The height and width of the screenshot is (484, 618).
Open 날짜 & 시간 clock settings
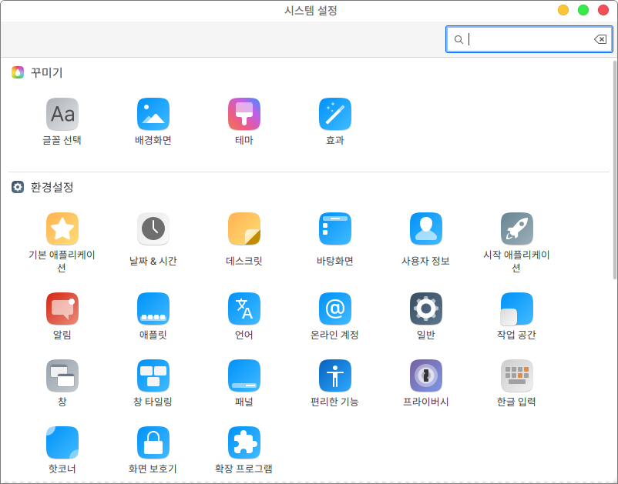(153, 229)
